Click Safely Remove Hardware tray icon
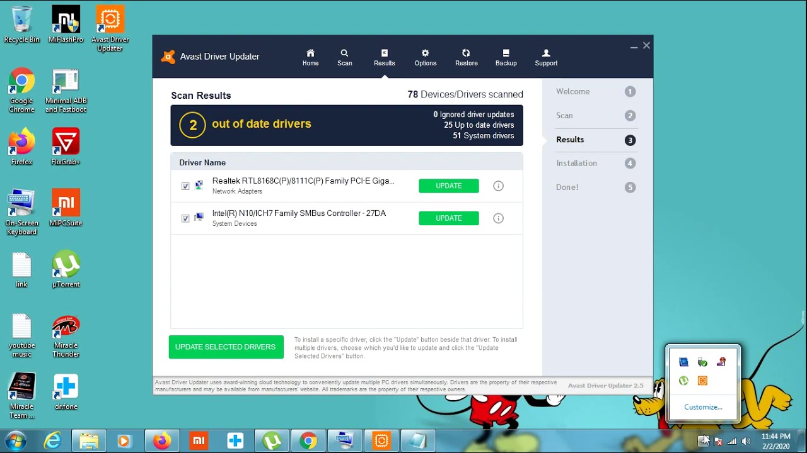 (x=702, y=362)
